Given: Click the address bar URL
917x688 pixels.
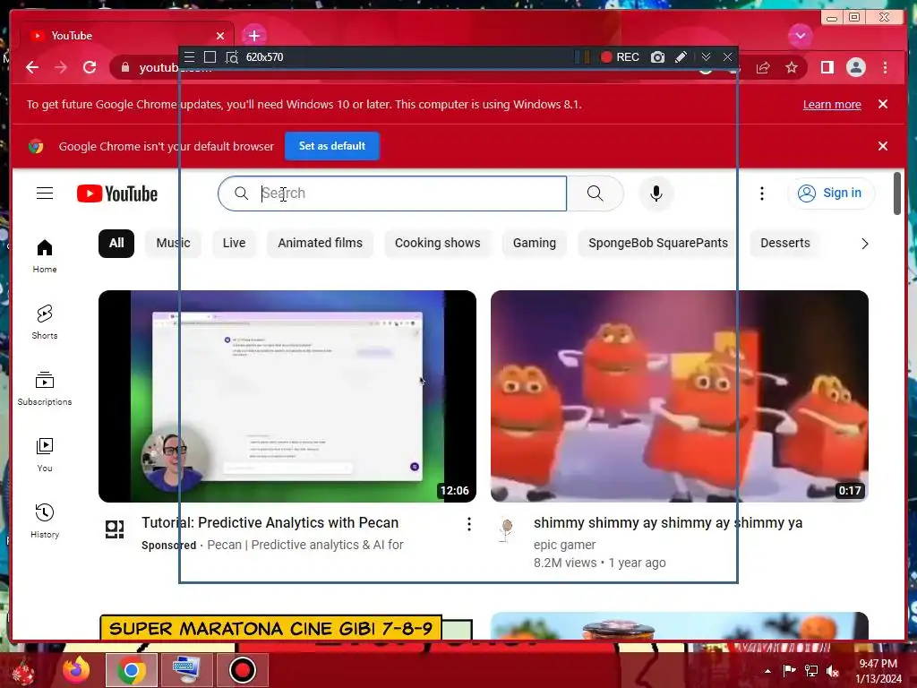Looking at the screenshot, I should tap(175, 67).
